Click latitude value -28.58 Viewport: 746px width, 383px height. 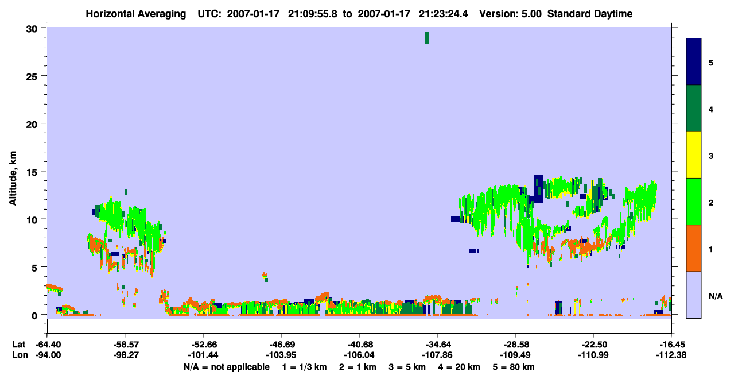pos(515,344)
